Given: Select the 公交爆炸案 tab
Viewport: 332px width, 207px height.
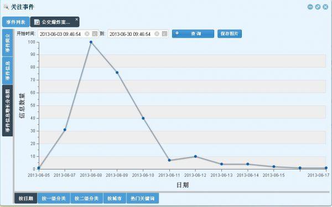Looking at the screenshot, I should (x=55, y=22).
